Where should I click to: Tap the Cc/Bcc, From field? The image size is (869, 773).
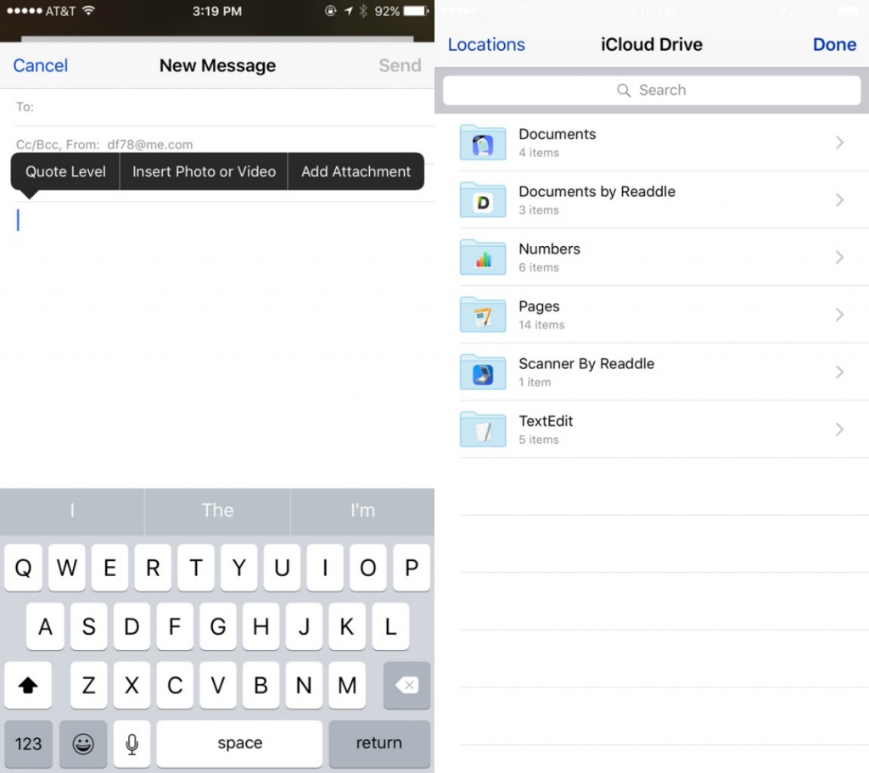click(x=217, y=144)
